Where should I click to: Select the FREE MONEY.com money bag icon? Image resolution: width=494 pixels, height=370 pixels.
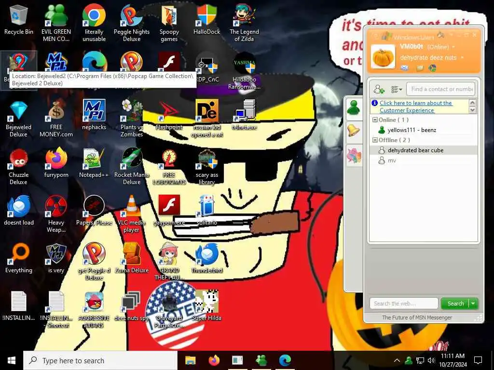coord(56,119)
